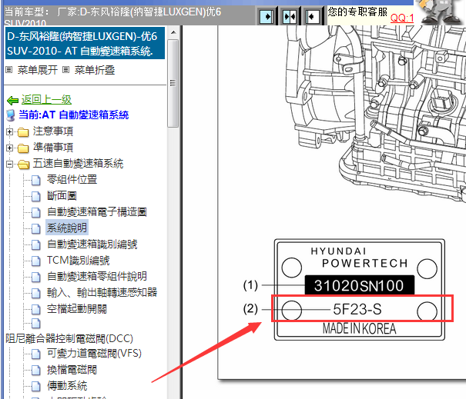Open the QQ customer service link
This screenshot has height=399, width=466.
[x=402, y=18]
